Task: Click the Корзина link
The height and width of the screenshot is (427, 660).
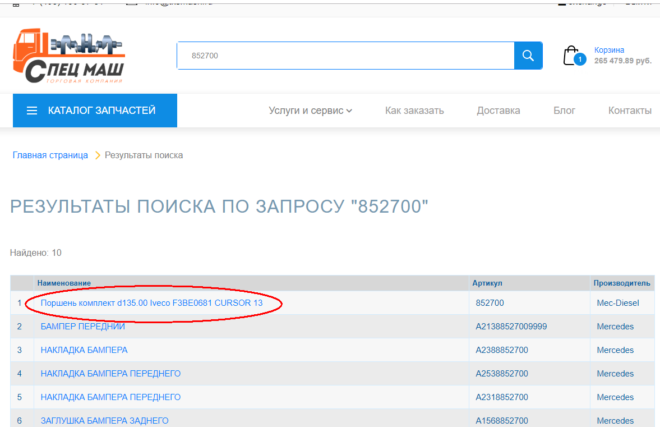Action: [609, 50]
